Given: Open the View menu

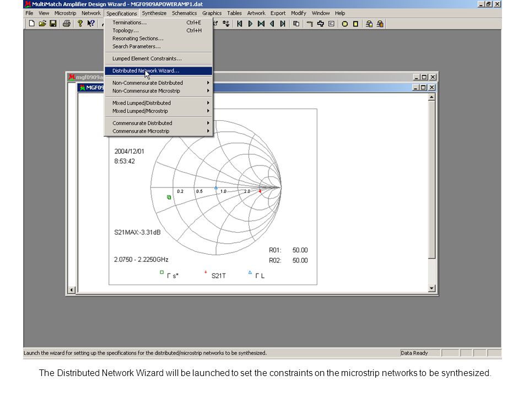Looking at the screenshot, I should pos(44,13).
